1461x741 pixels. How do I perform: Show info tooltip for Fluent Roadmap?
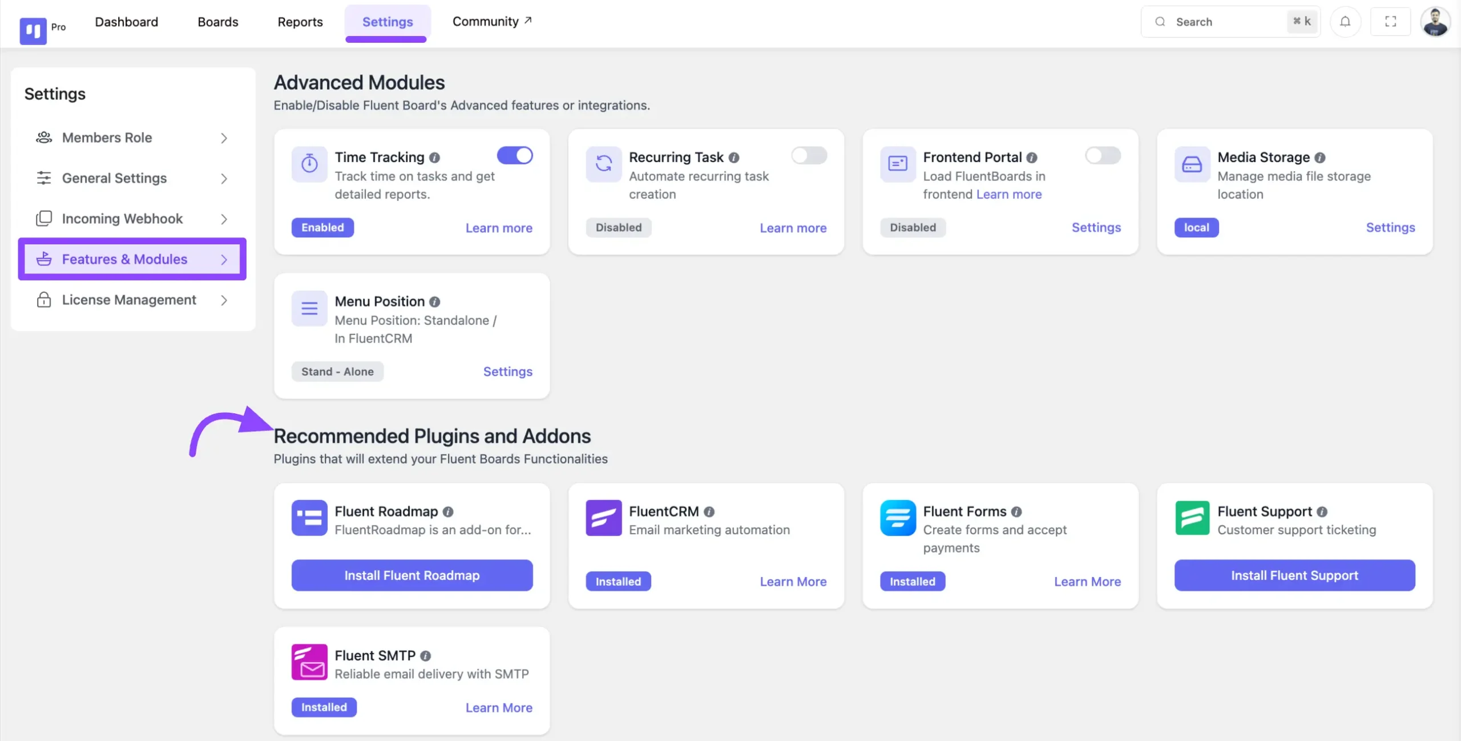pyautogui.click(x=448, y=512)
